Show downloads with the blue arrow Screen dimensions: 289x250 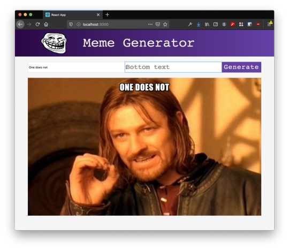(x=199, y=24)
